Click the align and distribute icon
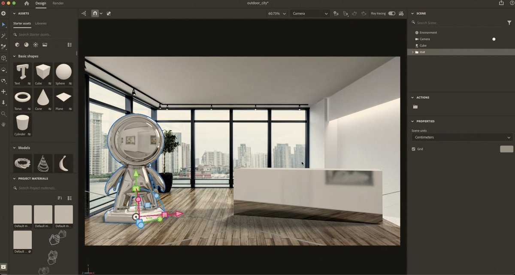This screenshot has width=515, height=275. [84, 13]
